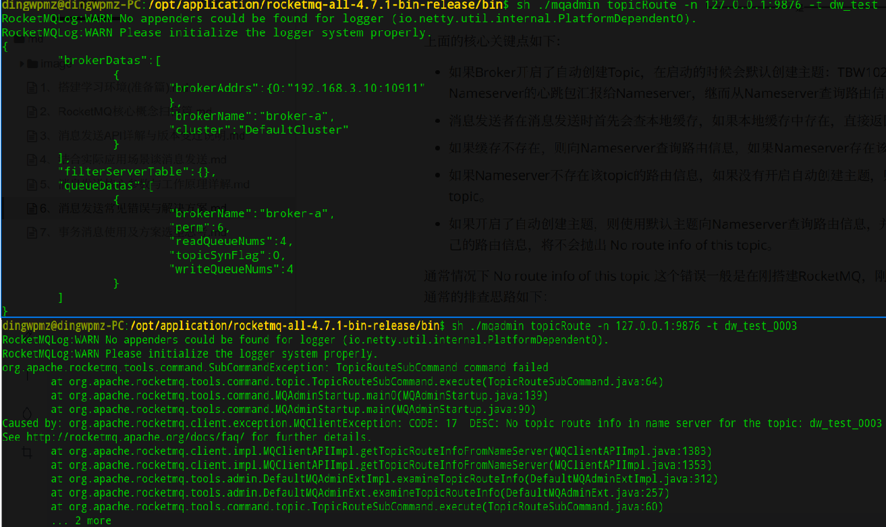Click the SubCommandException error line
Screen dimensions: 886x527
coord(275,368)
